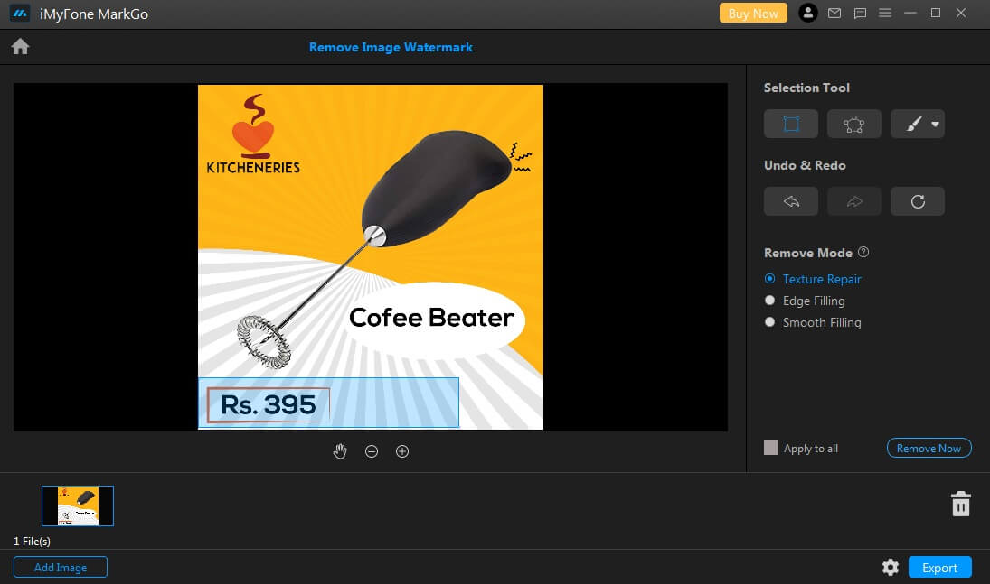Minimize the MarkGo window
The image size is (990, 584).
click(910, 13)
